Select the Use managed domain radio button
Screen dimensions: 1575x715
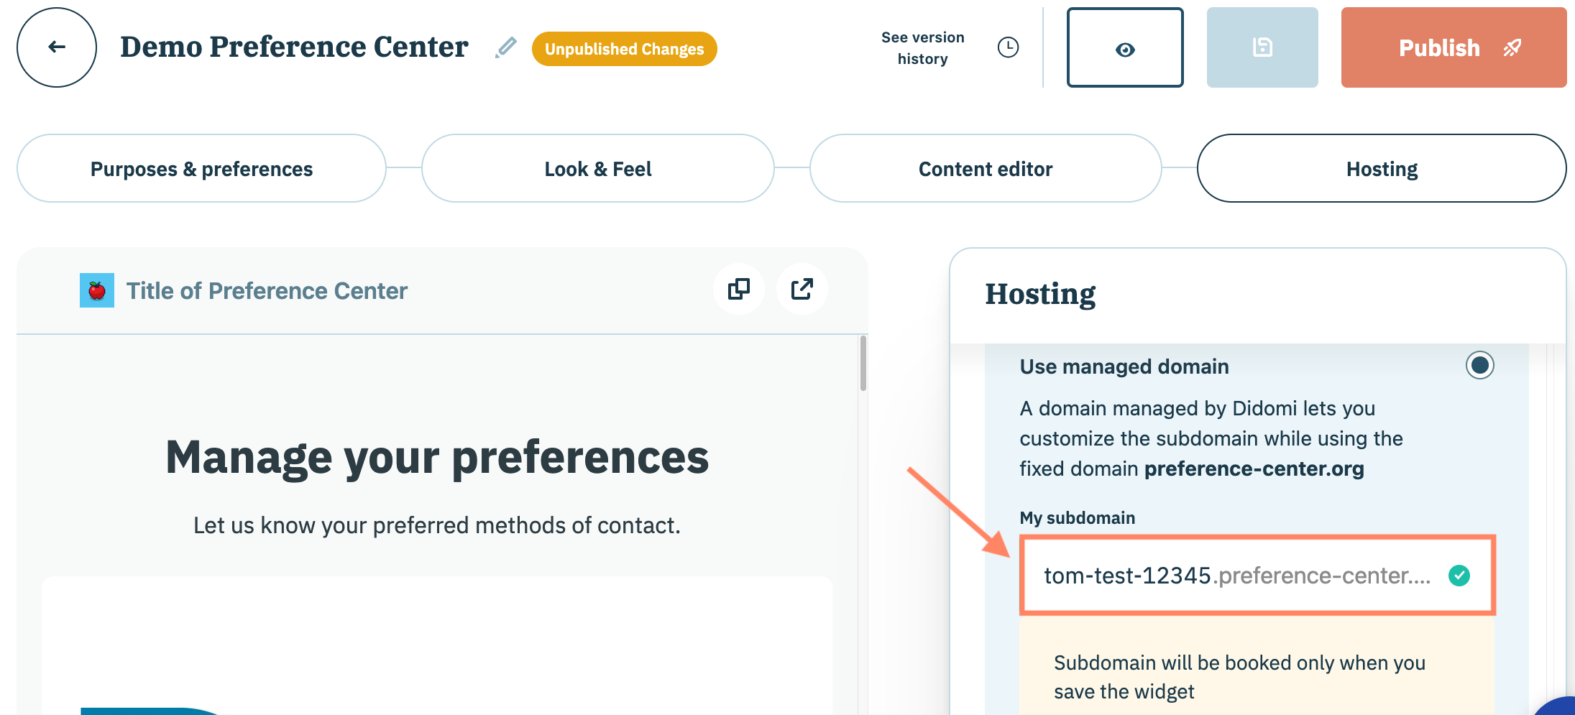1479,365
